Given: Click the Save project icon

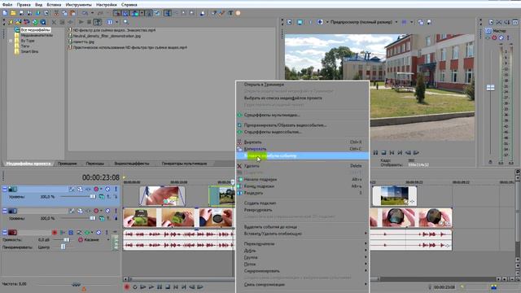Looking at the screenshot, I should point(22,13).
